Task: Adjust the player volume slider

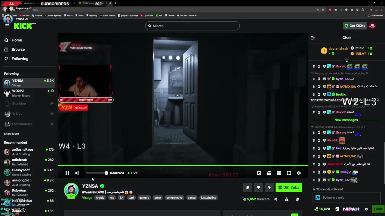Action: 96,173
